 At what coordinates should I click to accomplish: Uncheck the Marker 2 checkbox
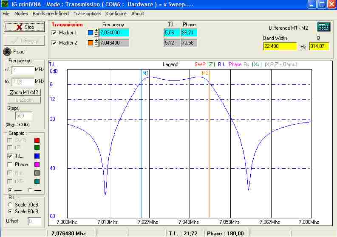tap(54, 43)
